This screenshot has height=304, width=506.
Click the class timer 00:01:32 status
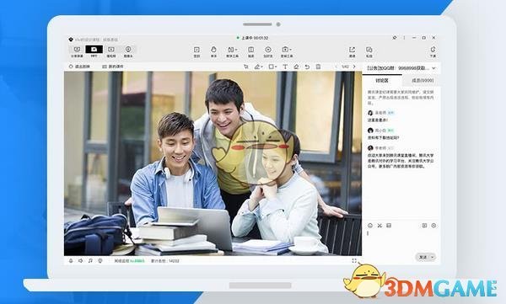click(x=252, y=38)
